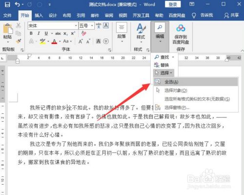Click Text Effects outlined A icon
Viewport: 244px width, 195px height.
31,41
